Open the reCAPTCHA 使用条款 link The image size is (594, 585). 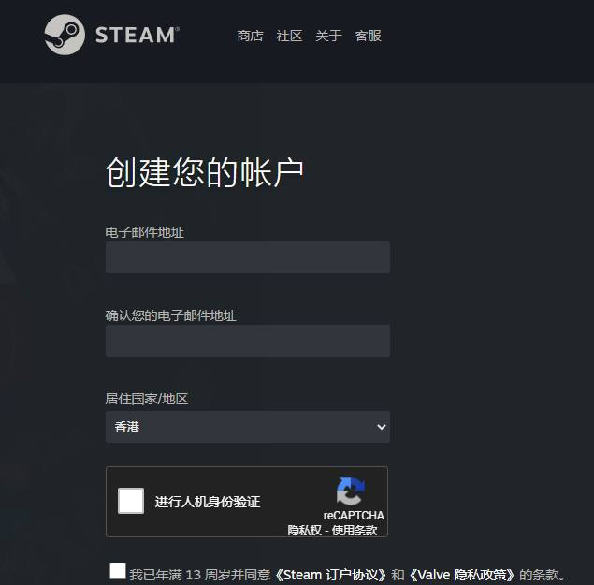355,530
